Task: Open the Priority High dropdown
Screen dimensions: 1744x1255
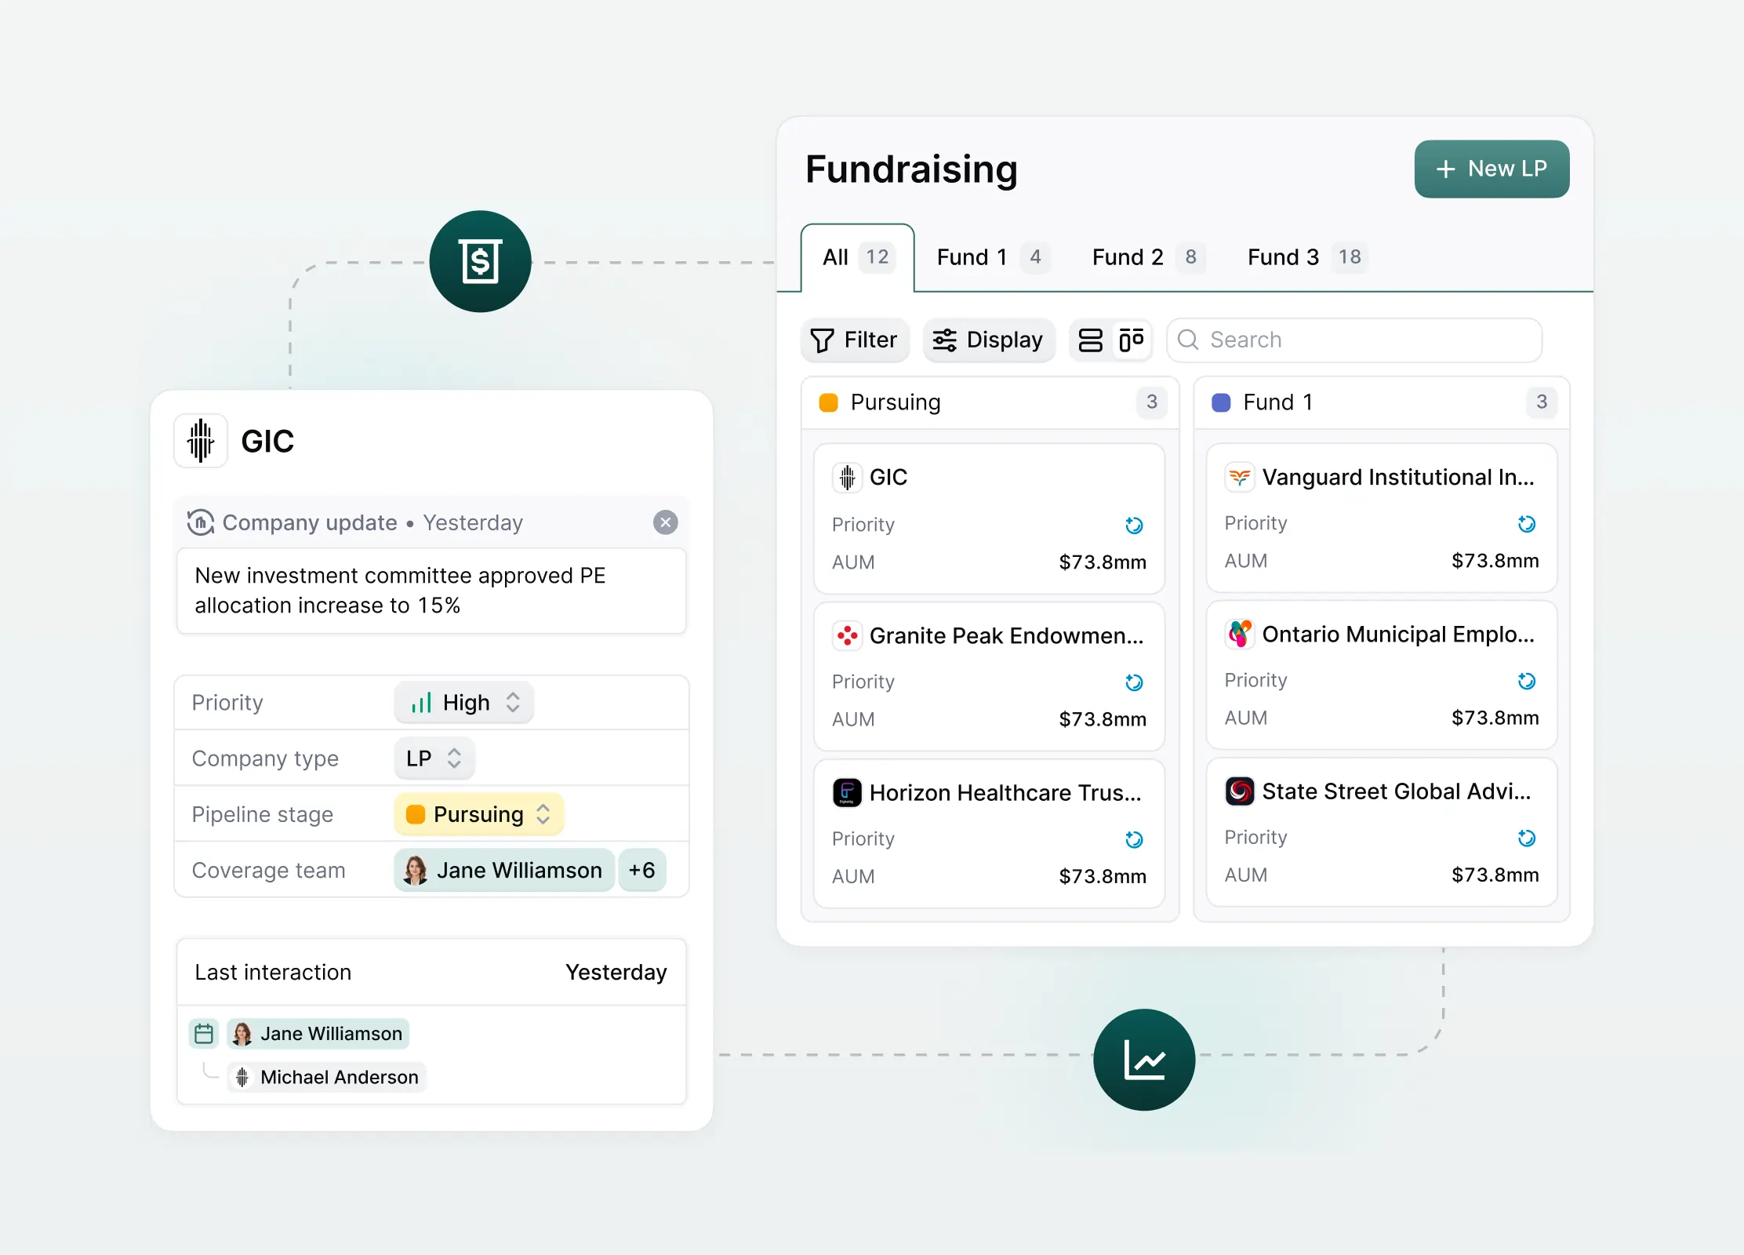Action: click(x=464, y=702)
